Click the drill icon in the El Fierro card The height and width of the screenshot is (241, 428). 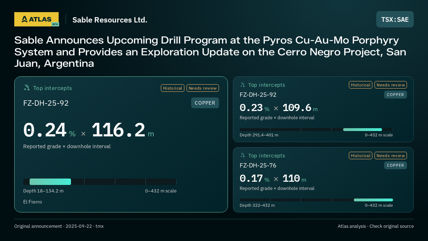[27, 88]
